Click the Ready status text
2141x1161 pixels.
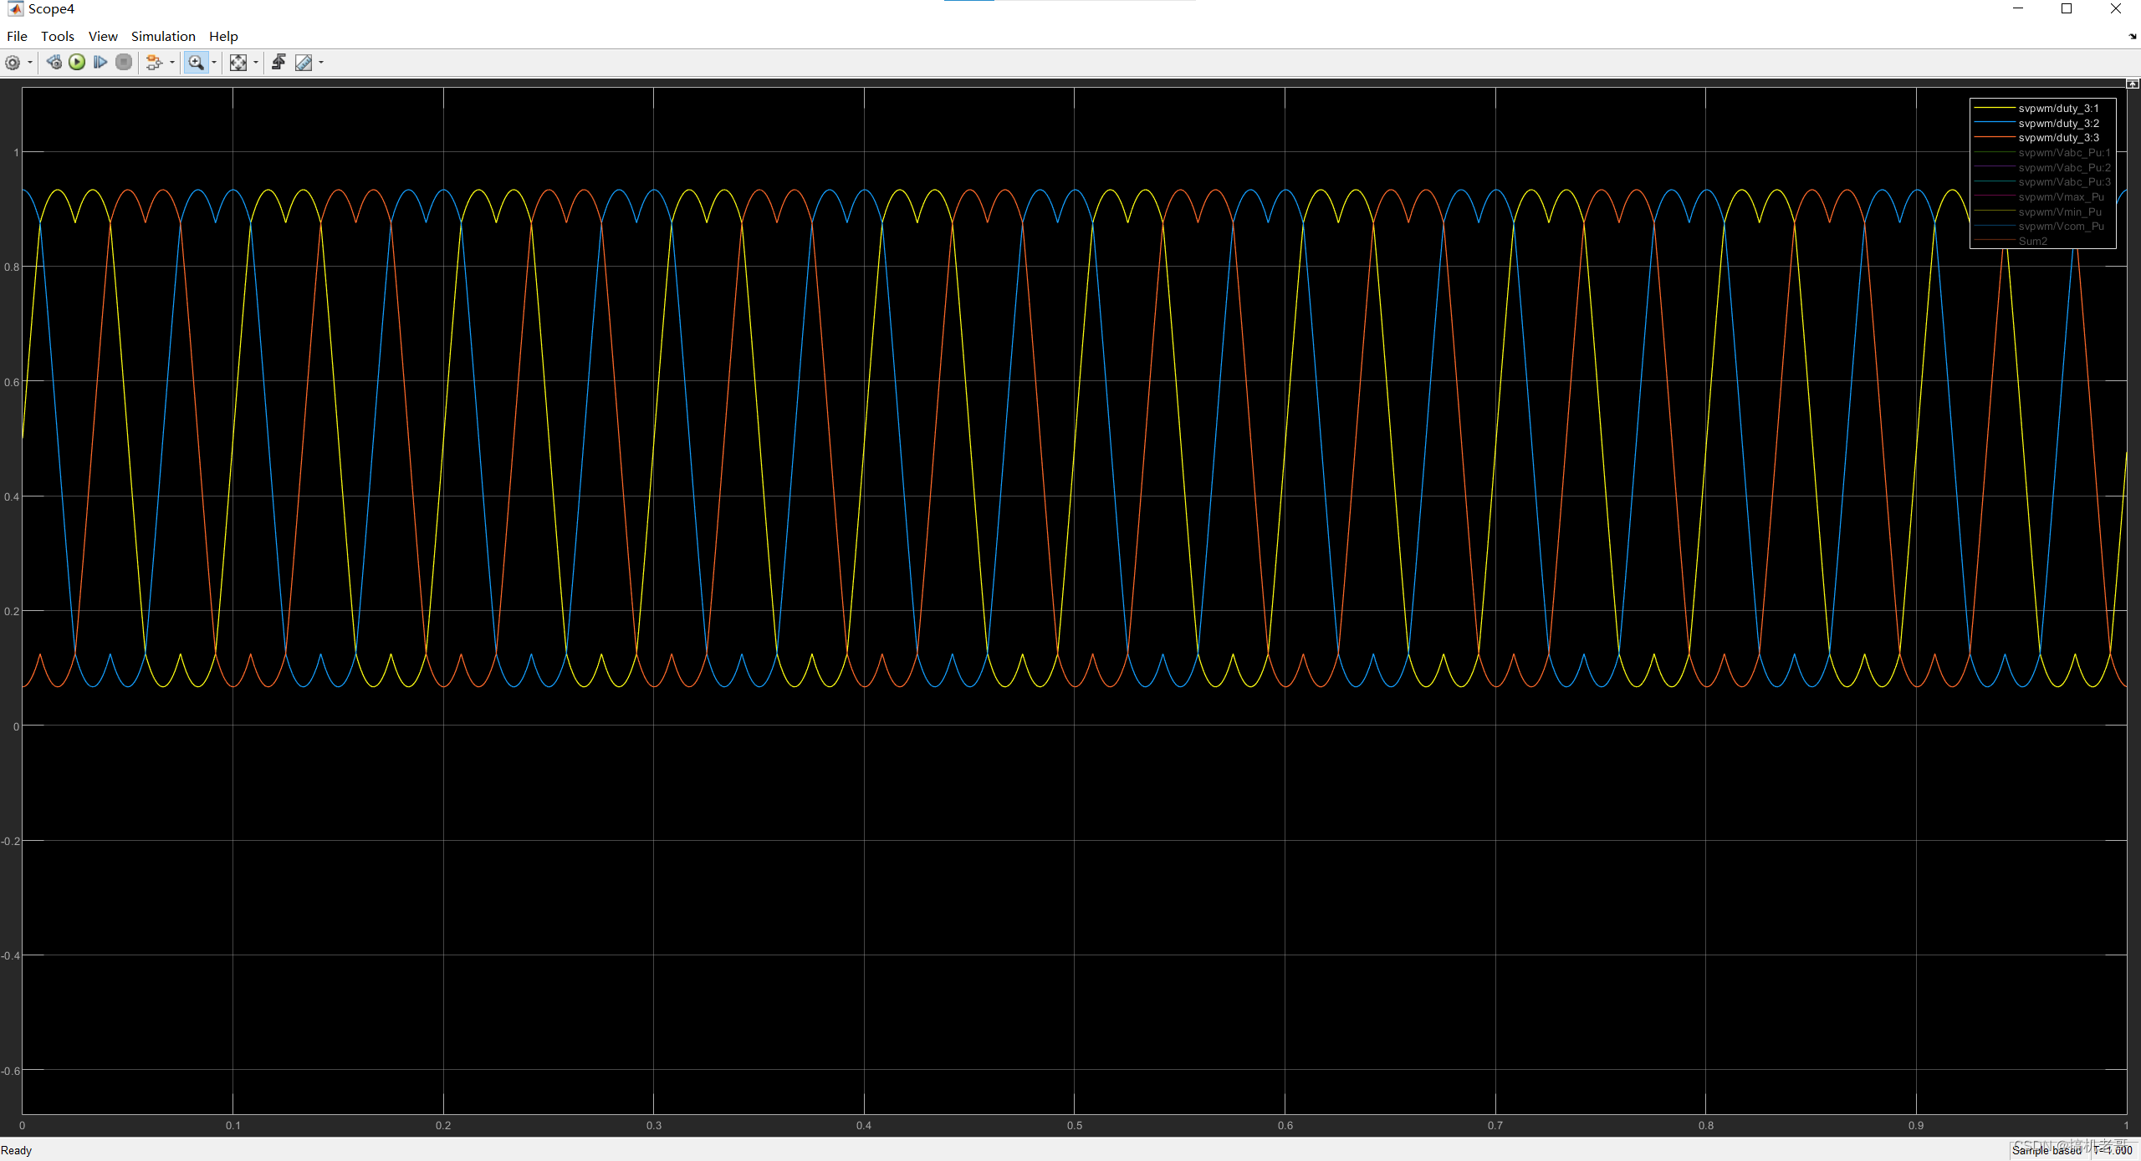coord(16,1151)
